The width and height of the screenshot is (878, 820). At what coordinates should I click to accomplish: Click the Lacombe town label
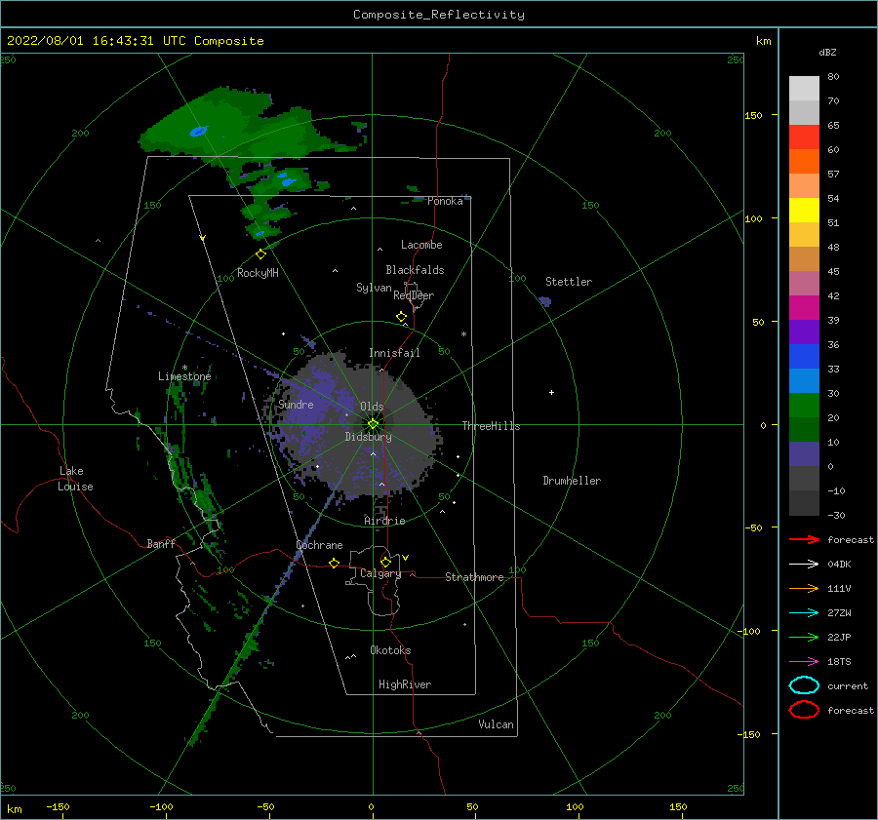(421, 245)
